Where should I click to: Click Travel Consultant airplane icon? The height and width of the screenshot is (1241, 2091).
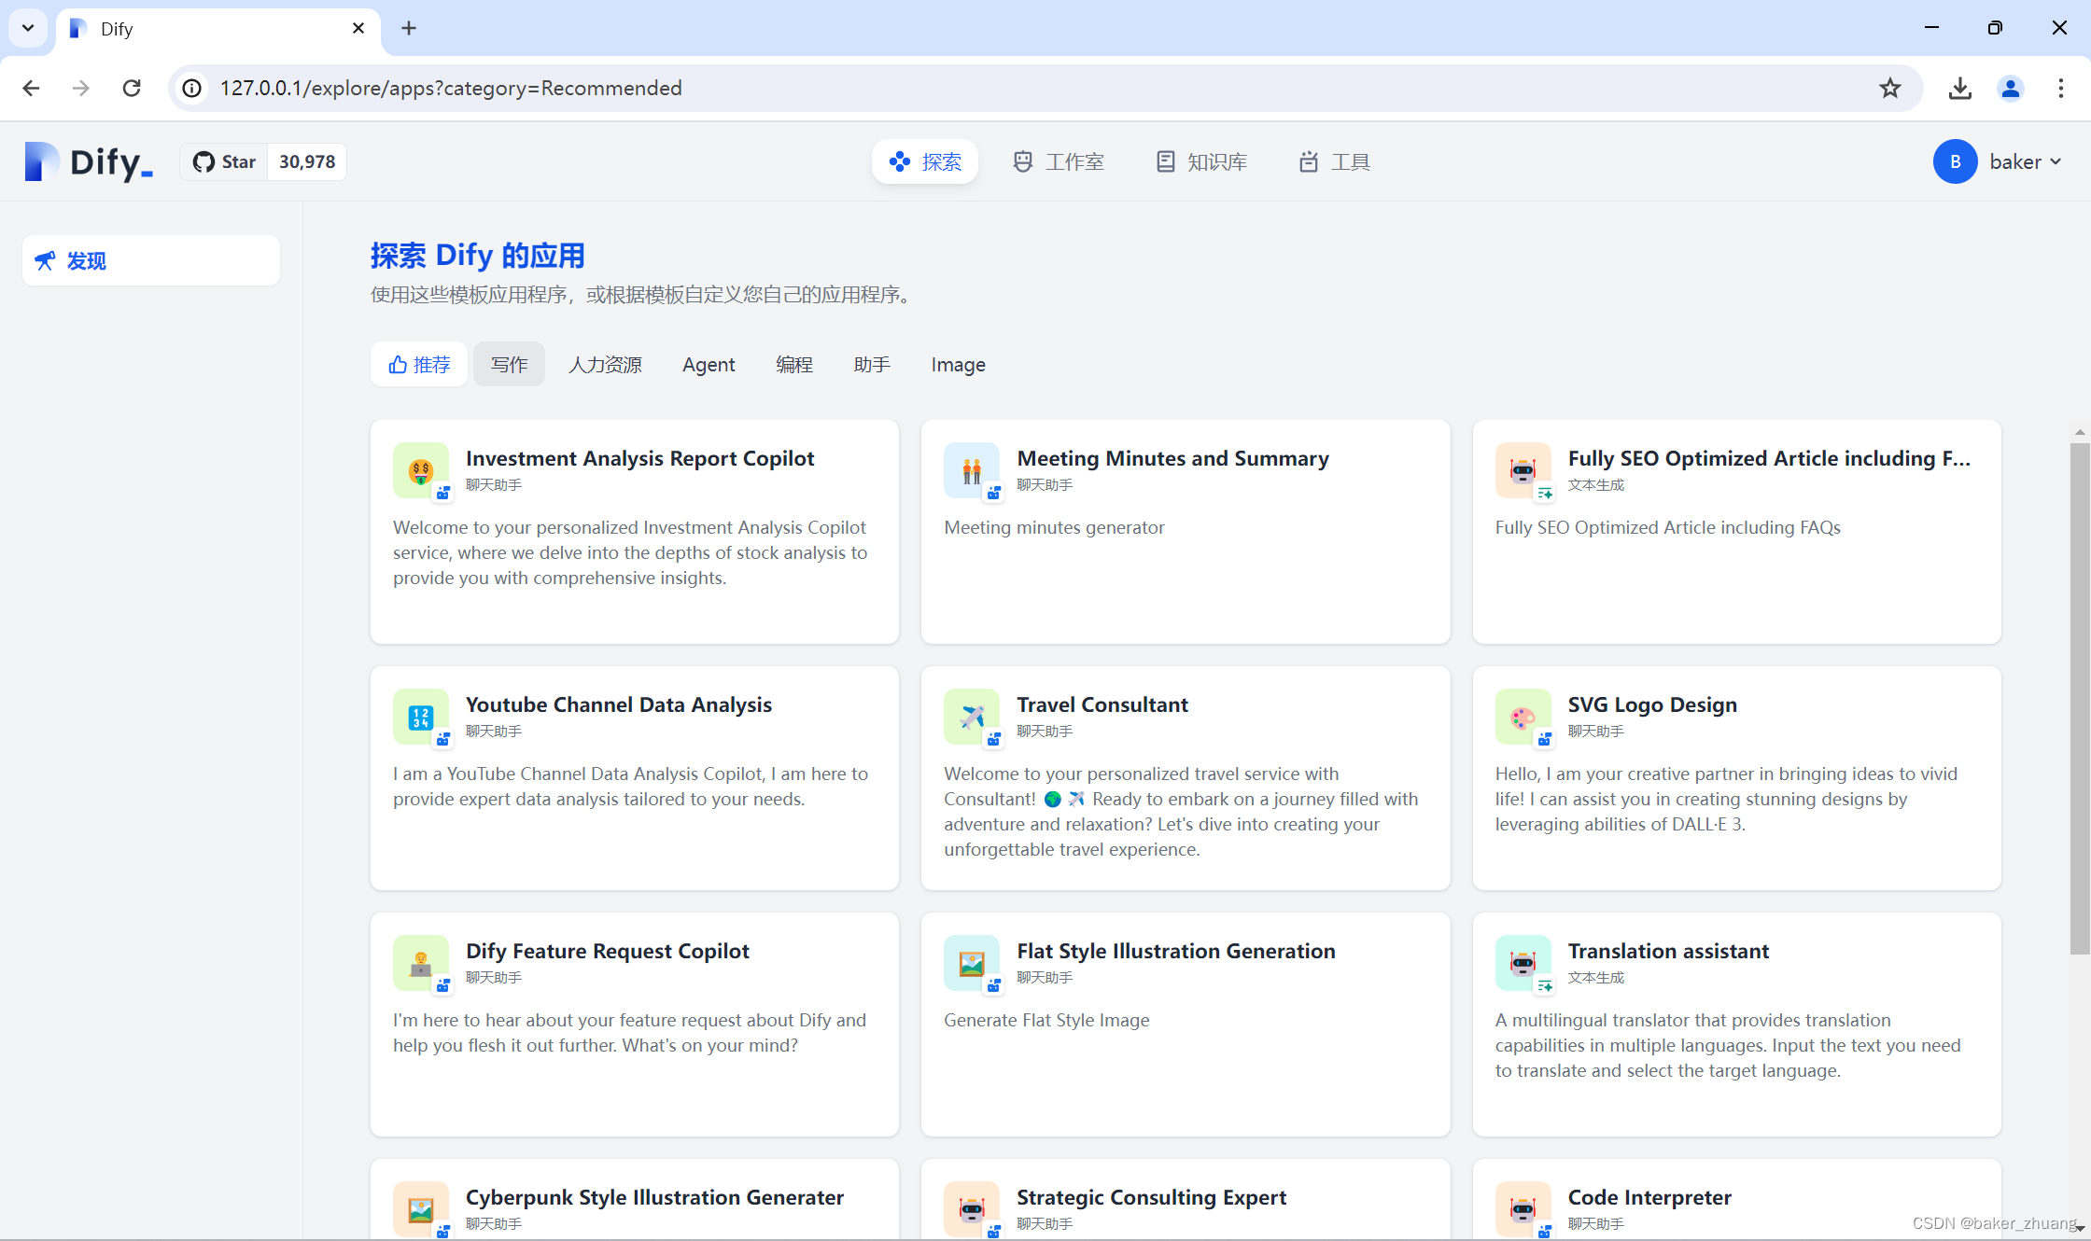click(x=971, y=717)
